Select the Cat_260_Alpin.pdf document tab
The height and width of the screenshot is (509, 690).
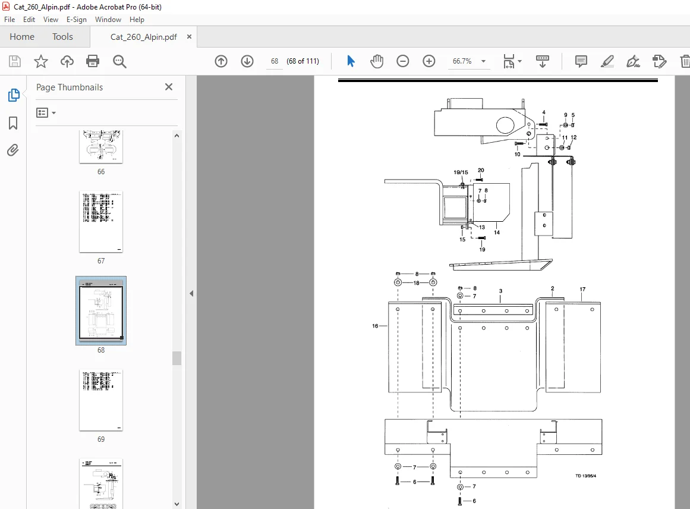pos(143,37)
